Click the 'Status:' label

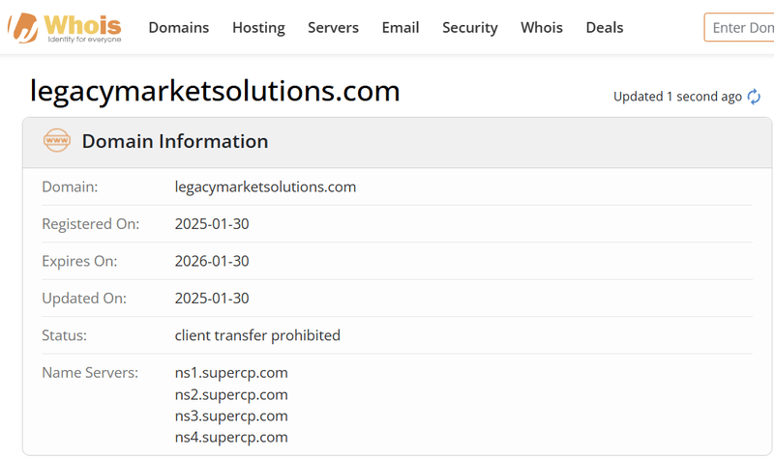pyautogui.click(x=64, y=335)
